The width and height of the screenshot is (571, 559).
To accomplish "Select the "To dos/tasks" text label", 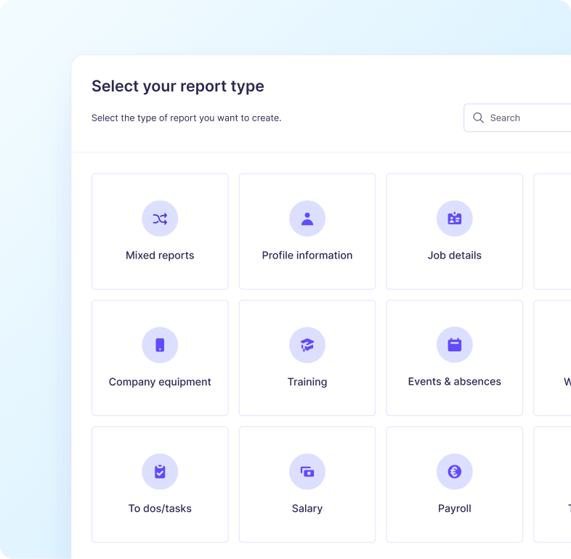I will click(160, 509).
